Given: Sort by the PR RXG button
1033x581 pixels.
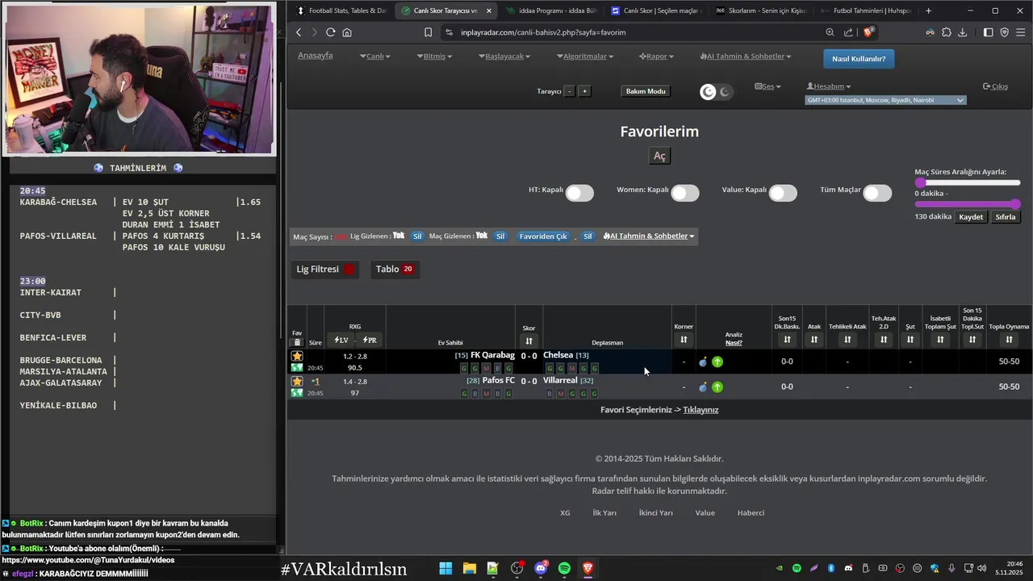Looking at the screenshot, I should 369,341.
